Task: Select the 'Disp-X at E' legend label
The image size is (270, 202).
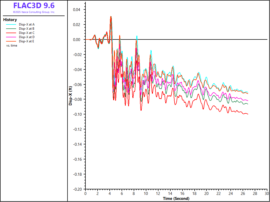Action: 27,41
